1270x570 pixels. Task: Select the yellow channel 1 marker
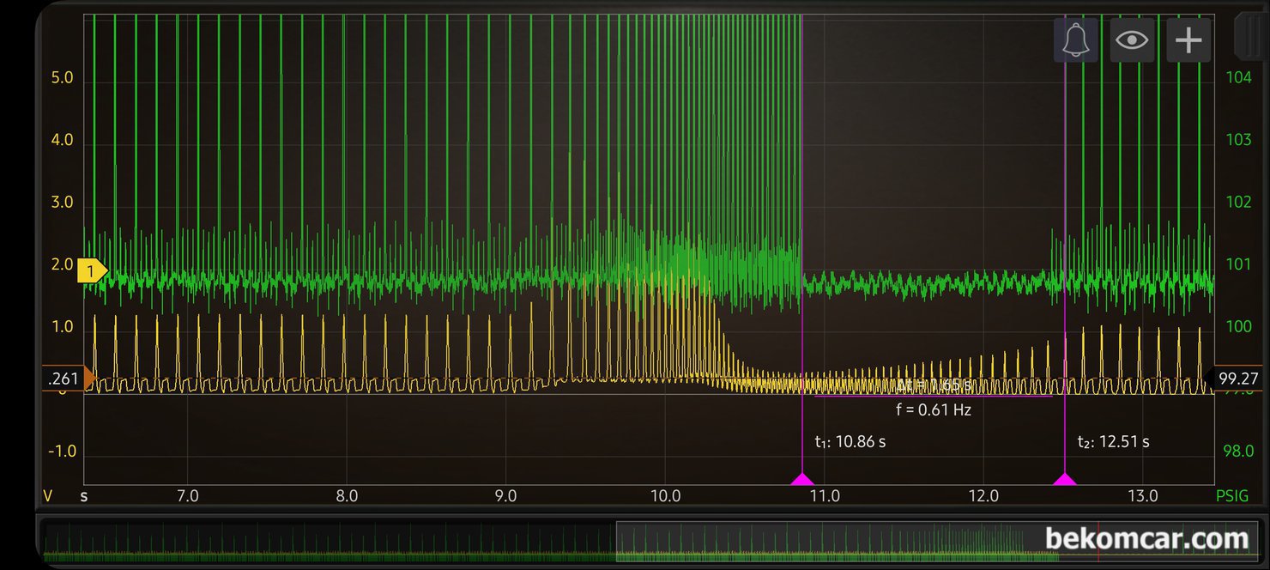click(91, 271)
